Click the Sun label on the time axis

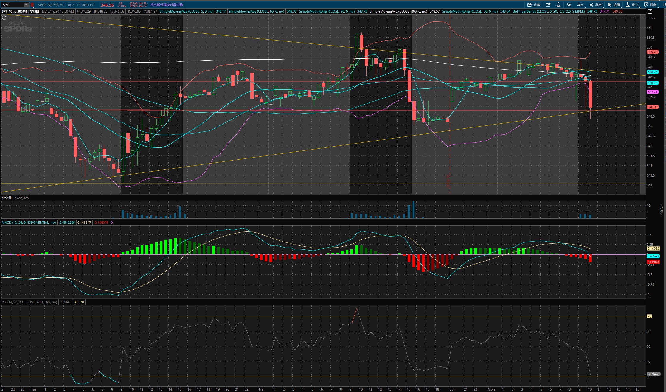452,389
